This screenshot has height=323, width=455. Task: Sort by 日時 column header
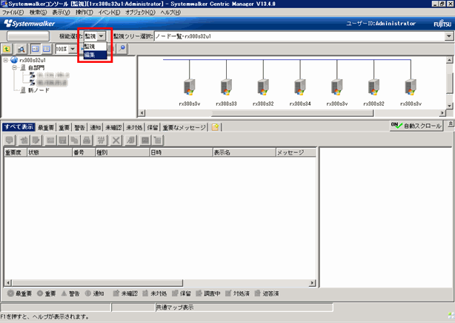pyautogui.click(x=181, y=152)
